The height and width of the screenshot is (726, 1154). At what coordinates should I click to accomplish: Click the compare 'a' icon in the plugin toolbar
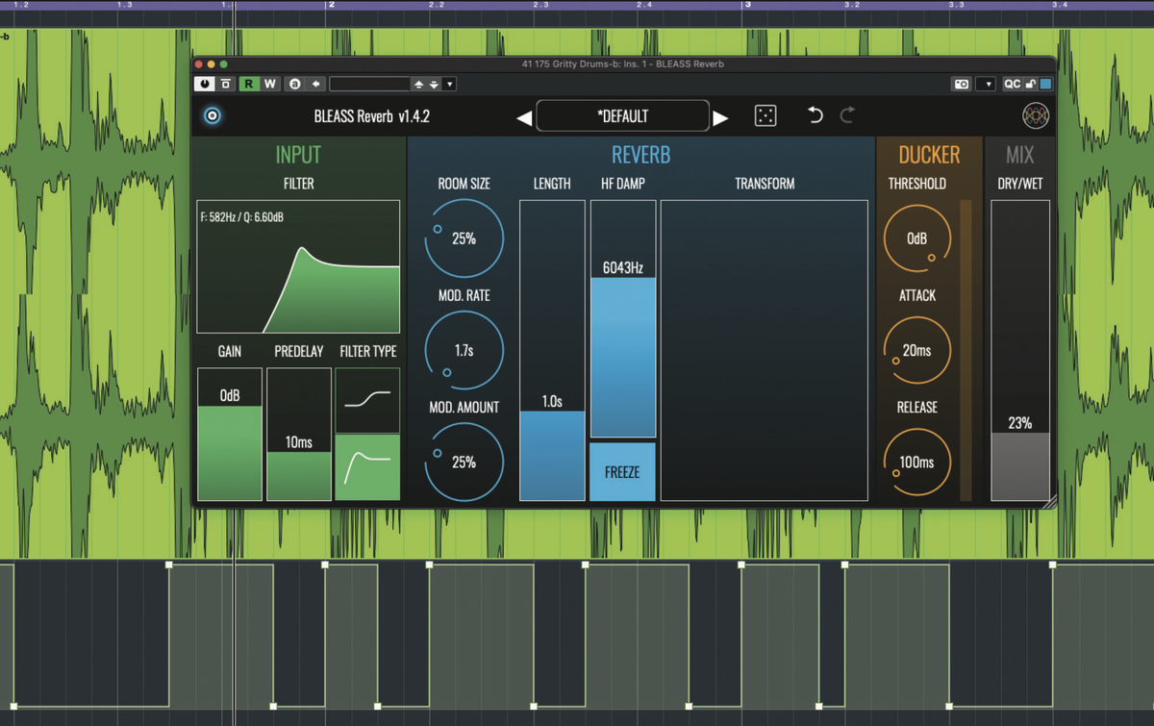(x=294, y=84)
